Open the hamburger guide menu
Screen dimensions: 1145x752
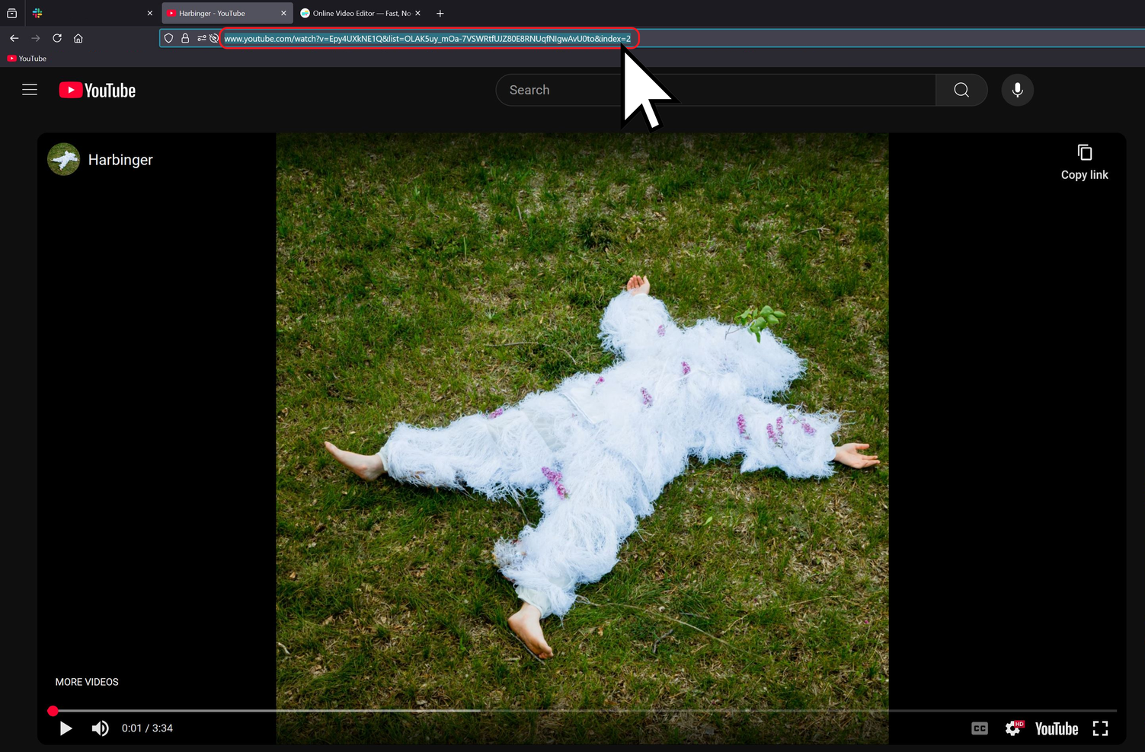30,89
